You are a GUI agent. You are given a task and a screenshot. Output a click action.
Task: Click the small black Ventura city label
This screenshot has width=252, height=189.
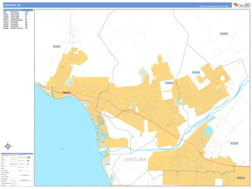pyautogui.click(x=67, y=92)
